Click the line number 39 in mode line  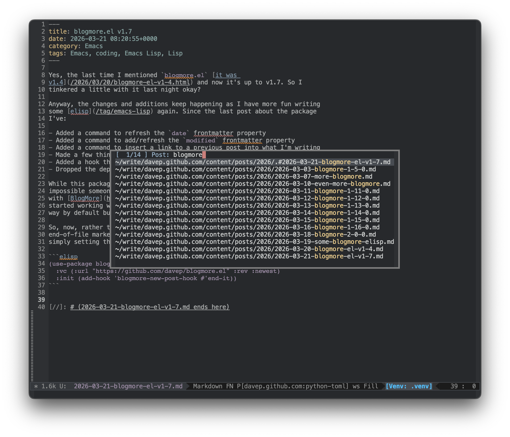[454, 386]
